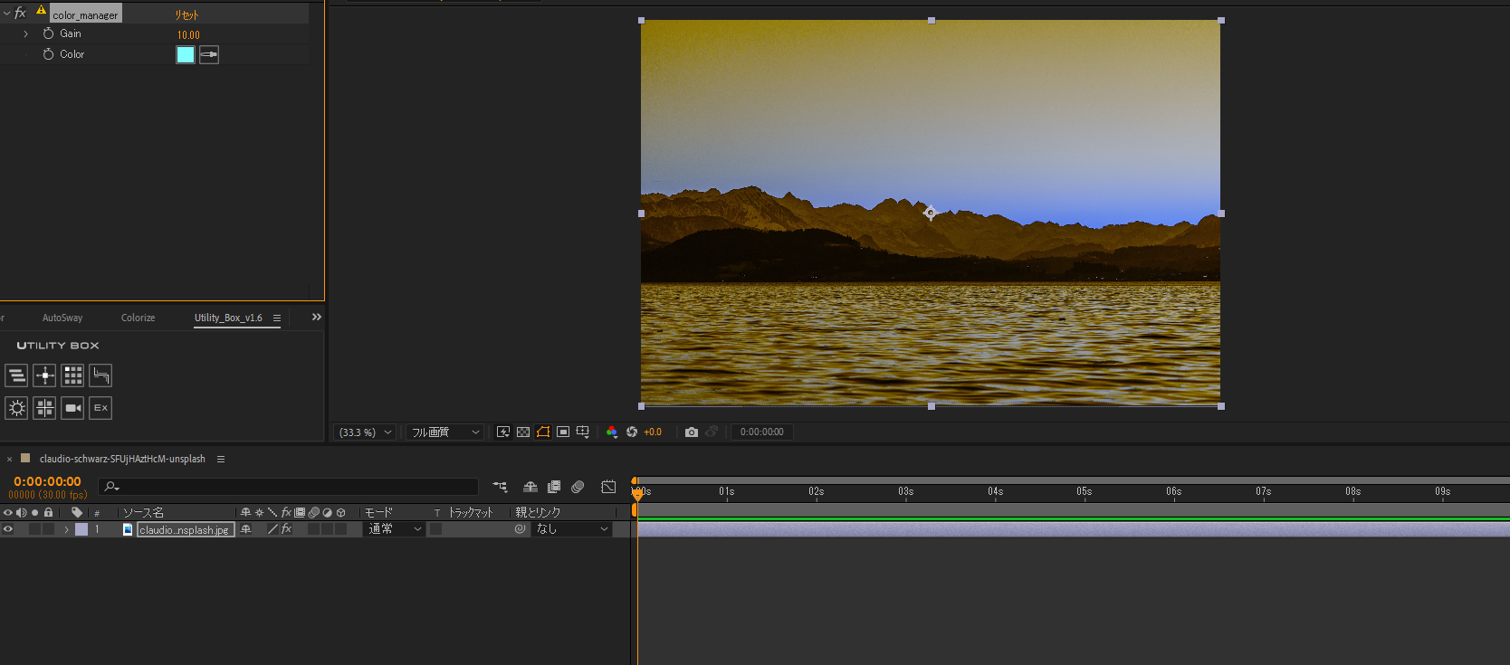
Task: Click the リセット reset link
Action: click(x=186, y=14)
